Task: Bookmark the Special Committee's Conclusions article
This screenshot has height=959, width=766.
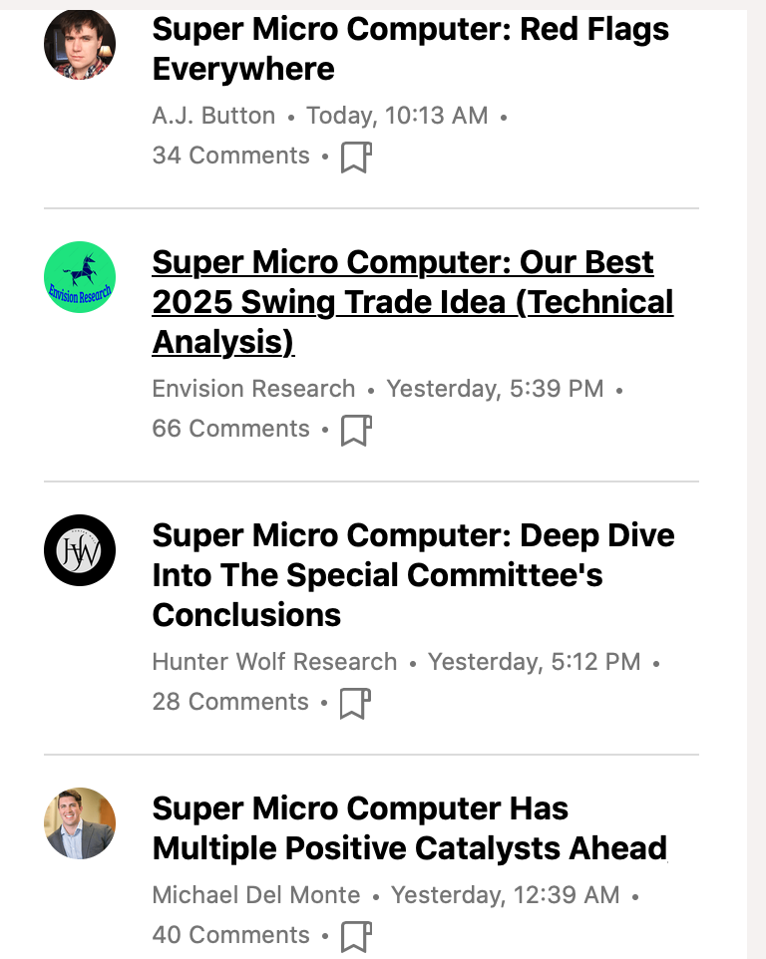Action: coord(356,704)
